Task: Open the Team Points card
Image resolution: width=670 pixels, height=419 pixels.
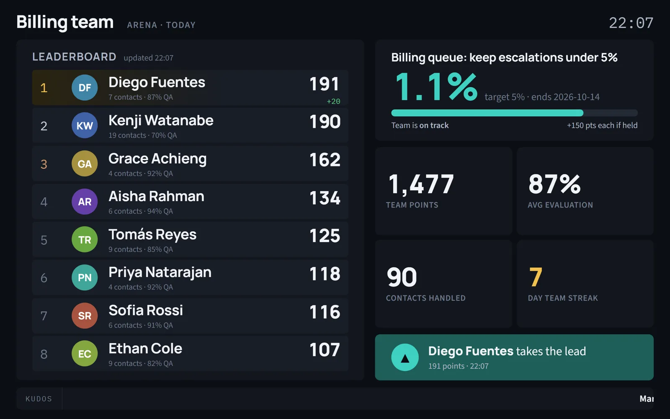Action: (443, 191)
